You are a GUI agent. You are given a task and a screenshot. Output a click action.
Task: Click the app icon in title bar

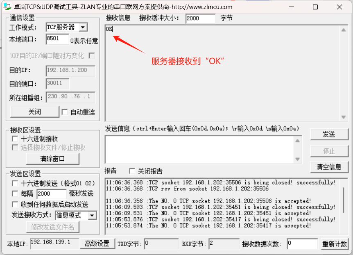click(7, 7)
